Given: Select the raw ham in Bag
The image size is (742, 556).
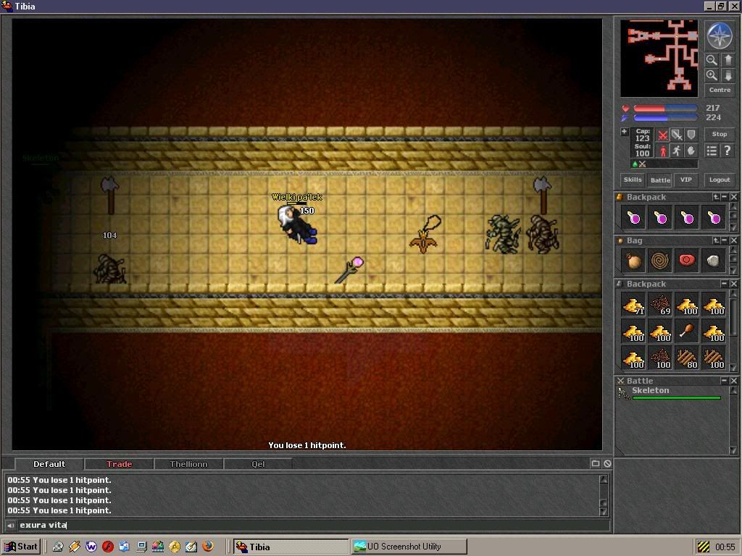Looking at the screenshot, I should [x=687, y=261].
